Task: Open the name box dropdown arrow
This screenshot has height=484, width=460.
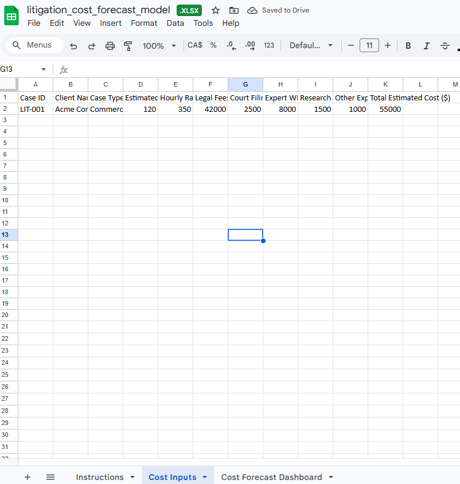Action: pos(43,69)
